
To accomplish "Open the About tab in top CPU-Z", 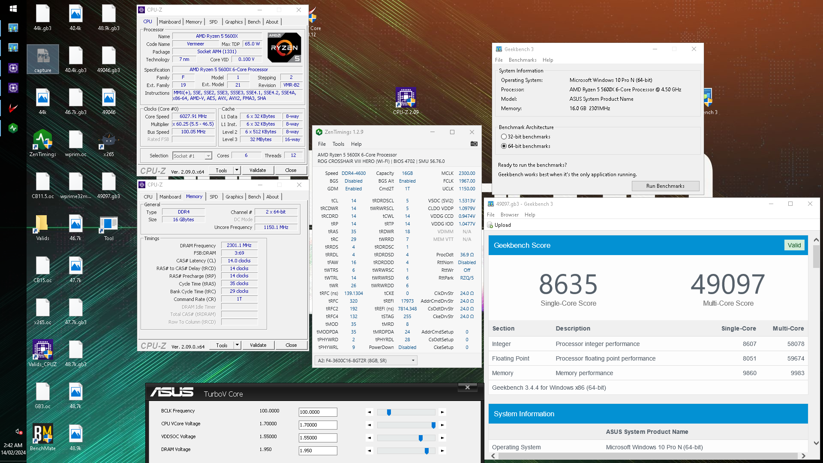I will [272, 22].
